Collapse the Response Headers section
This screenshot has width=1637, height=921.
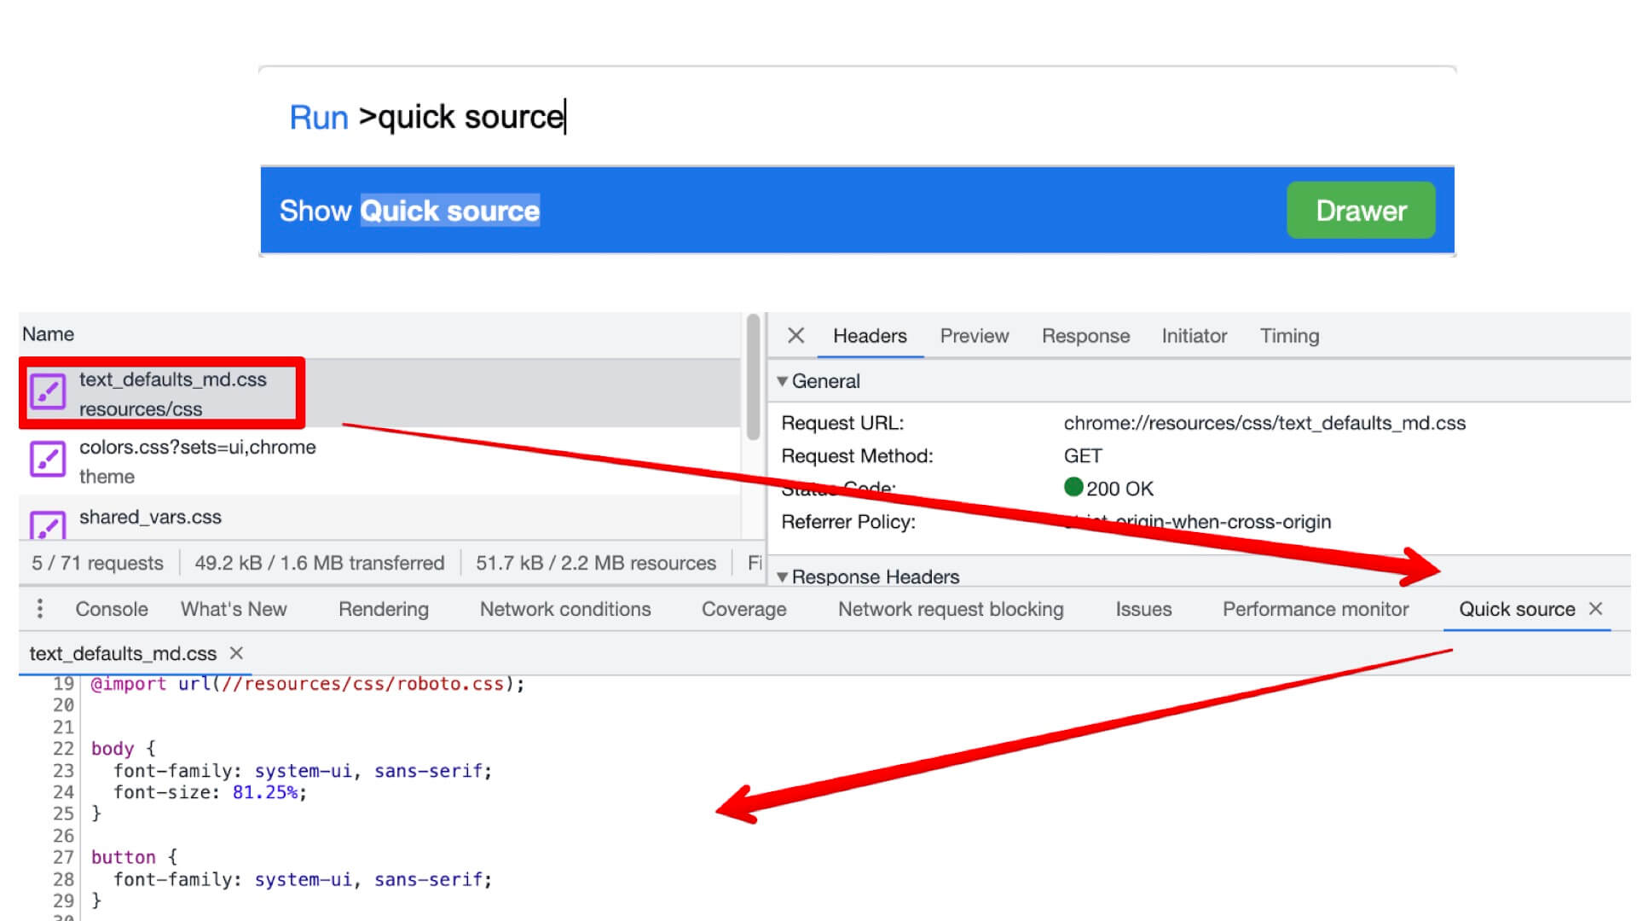click(x=782, y=576)
